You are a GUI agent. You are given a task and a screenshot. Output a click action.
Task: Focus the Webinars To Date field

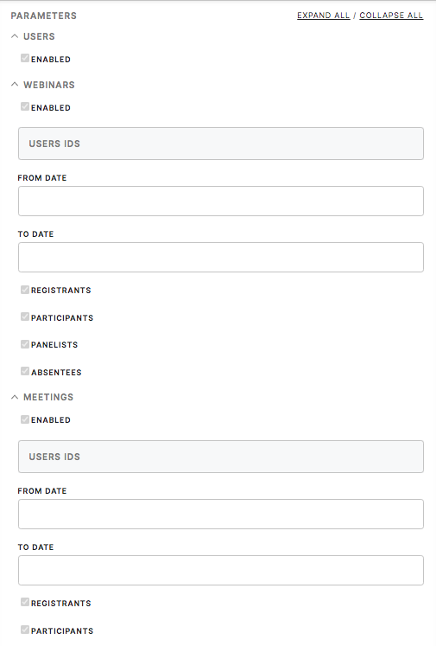[221, 257]
